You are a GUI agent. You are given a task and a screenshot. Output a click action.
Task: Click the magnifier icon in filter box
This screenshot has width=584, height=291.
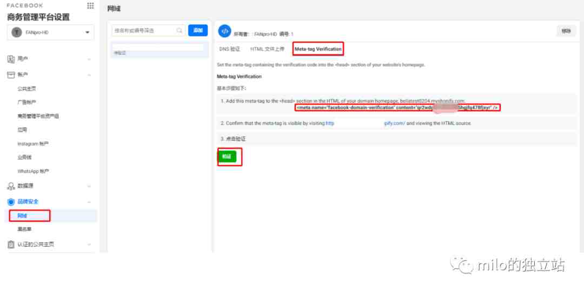(x=180, y=30)
